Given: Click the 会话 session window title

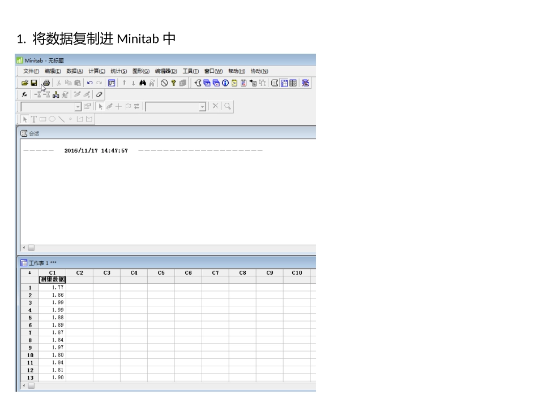Looking at the screenshot, I should click(x=33, y=133).
